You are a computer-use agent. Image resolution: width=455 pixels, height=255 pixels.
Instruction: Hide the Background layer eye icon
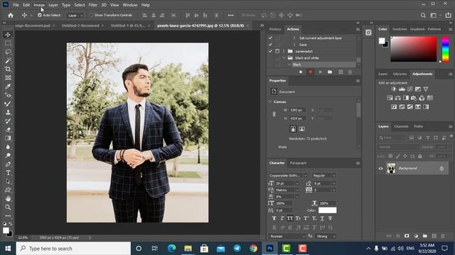click(x=381, y=169)
